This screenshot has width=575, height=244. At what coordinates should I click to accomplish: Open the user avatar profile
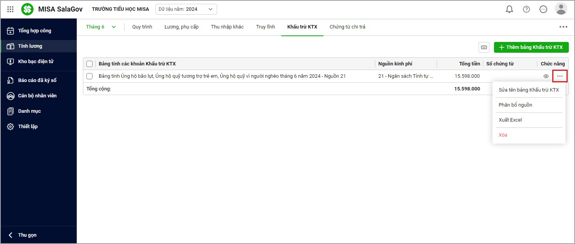tap(560, 9)
